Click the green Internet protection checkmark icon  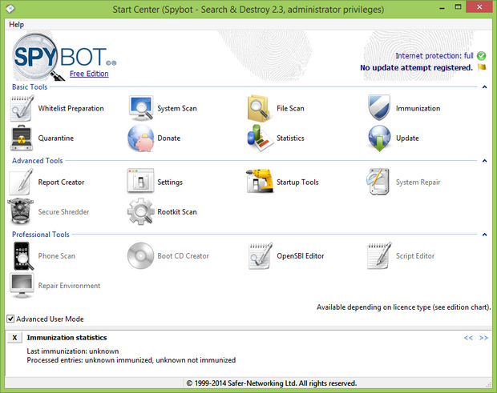481,56
